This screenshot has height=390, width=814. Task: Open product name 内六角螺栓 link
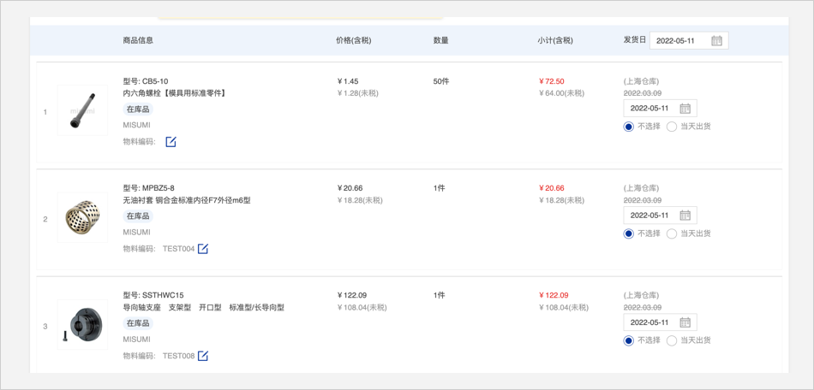(x=175, y=93)
